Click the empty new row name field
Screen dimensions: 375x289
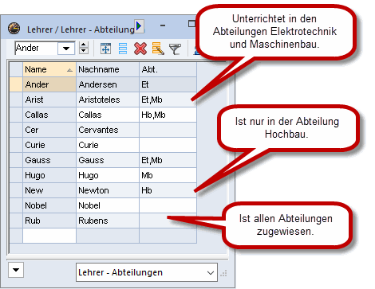(x=49, y=236)
